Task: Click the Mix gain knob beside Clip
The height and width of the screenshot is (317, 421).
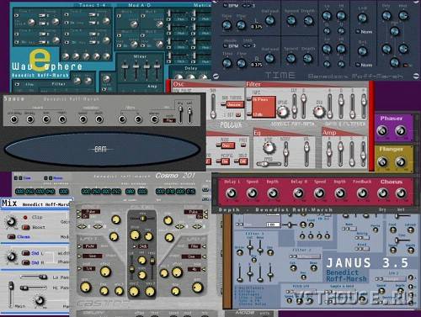Action: (x=11, y=221)
